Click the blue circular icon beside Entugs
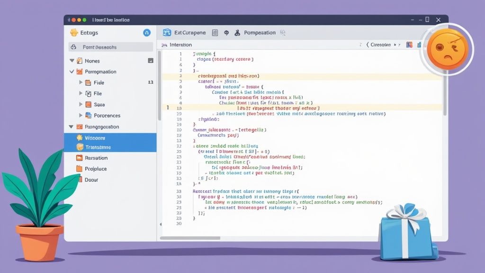 point(146,33)
